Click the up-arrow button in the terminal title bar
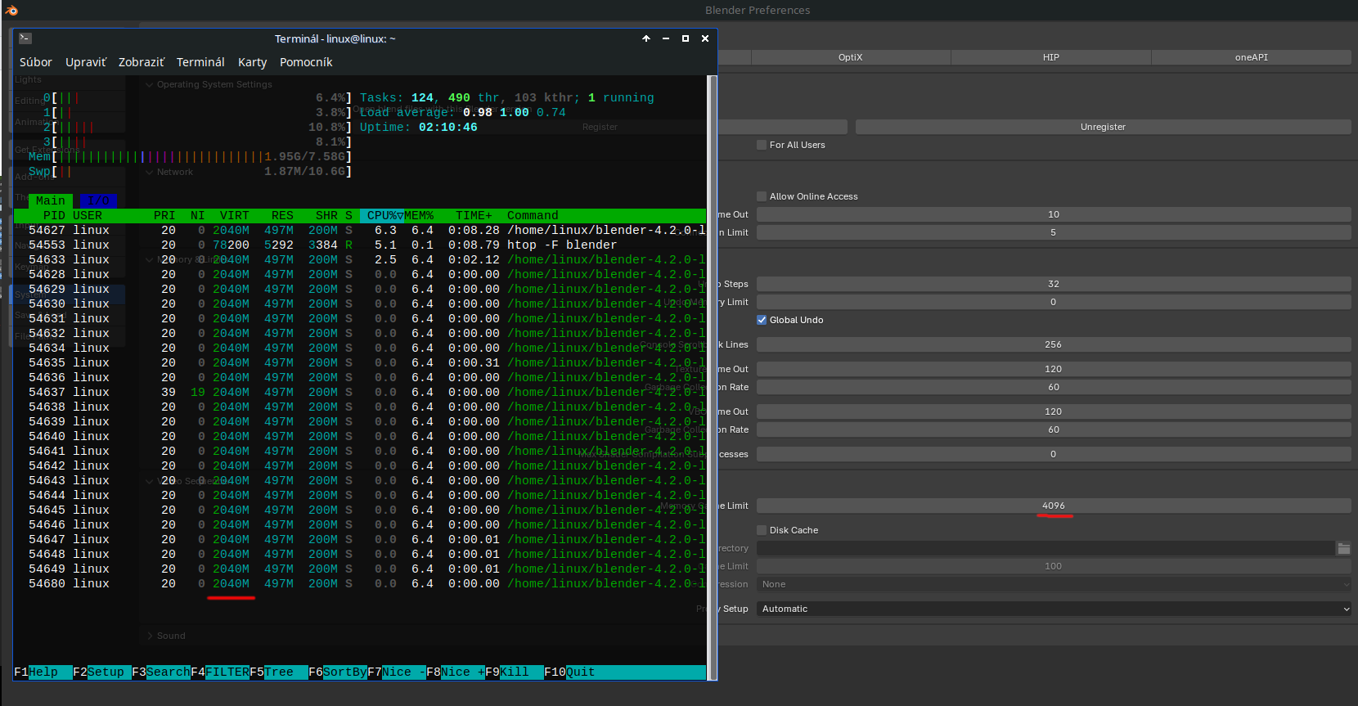This screenshot has width=1358, height=706. 646,38
